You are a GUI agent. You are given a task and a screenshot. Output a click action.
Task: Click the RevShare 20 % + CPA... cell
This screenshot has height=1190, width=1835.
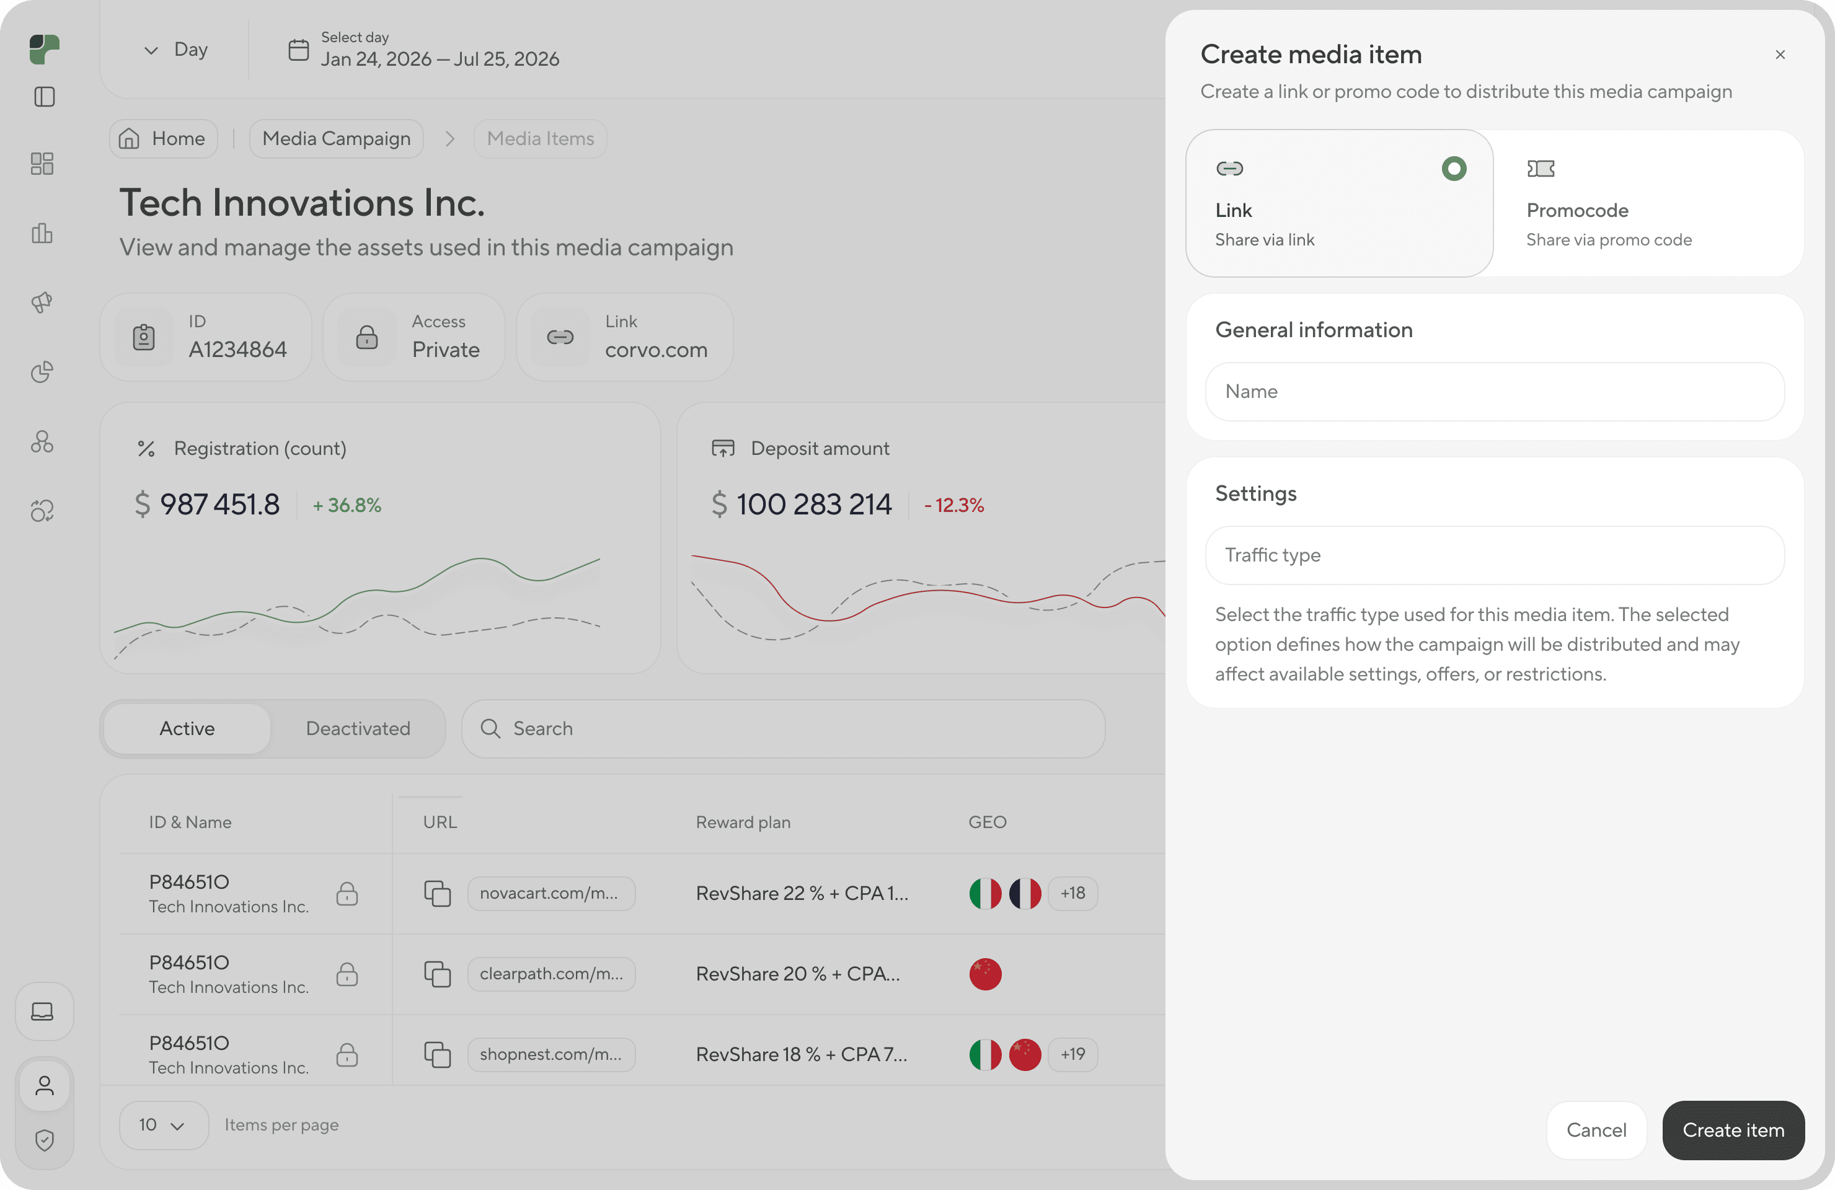(x=798, y=974)
